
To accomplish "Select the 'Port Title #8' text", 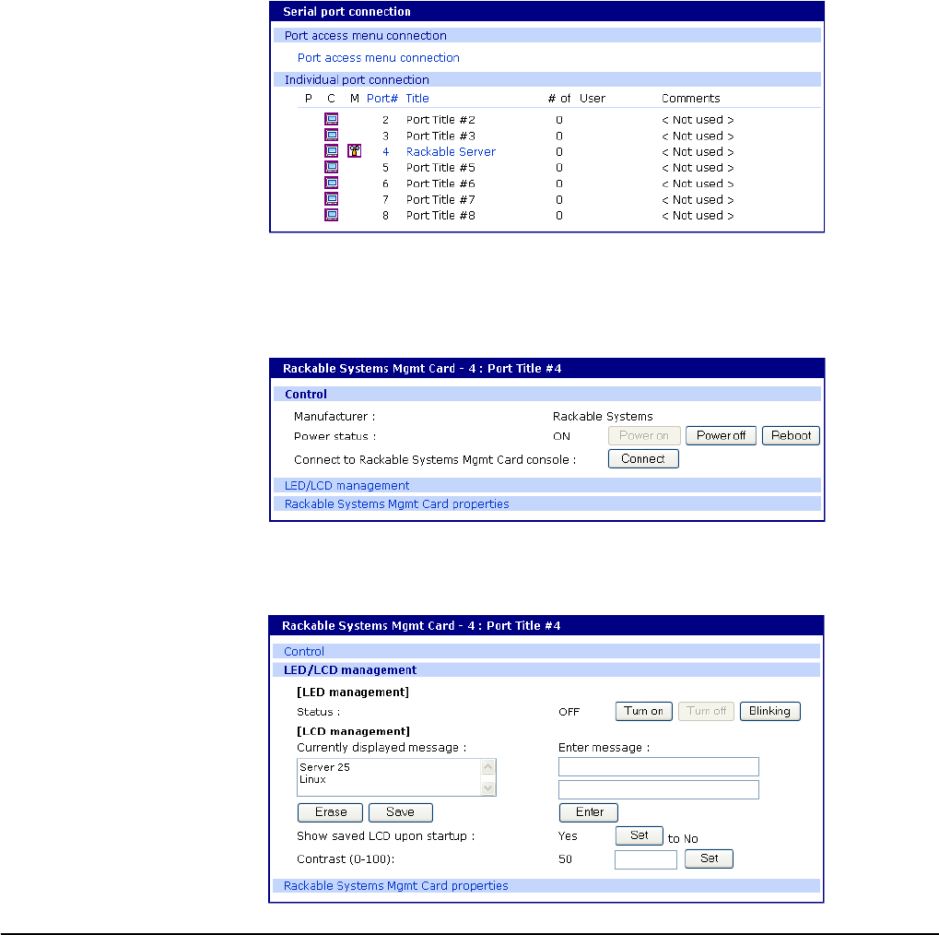I will pyautogui.click(x=440, y=216).
